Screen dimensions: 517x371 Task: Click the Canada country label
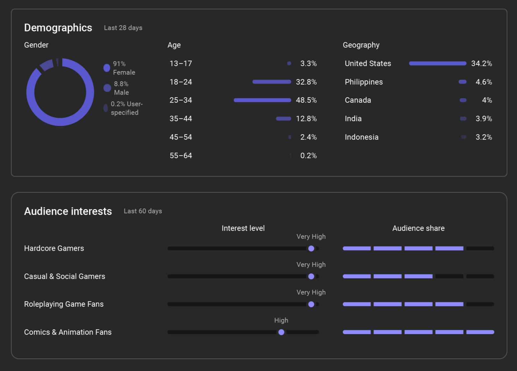point(358,100)
